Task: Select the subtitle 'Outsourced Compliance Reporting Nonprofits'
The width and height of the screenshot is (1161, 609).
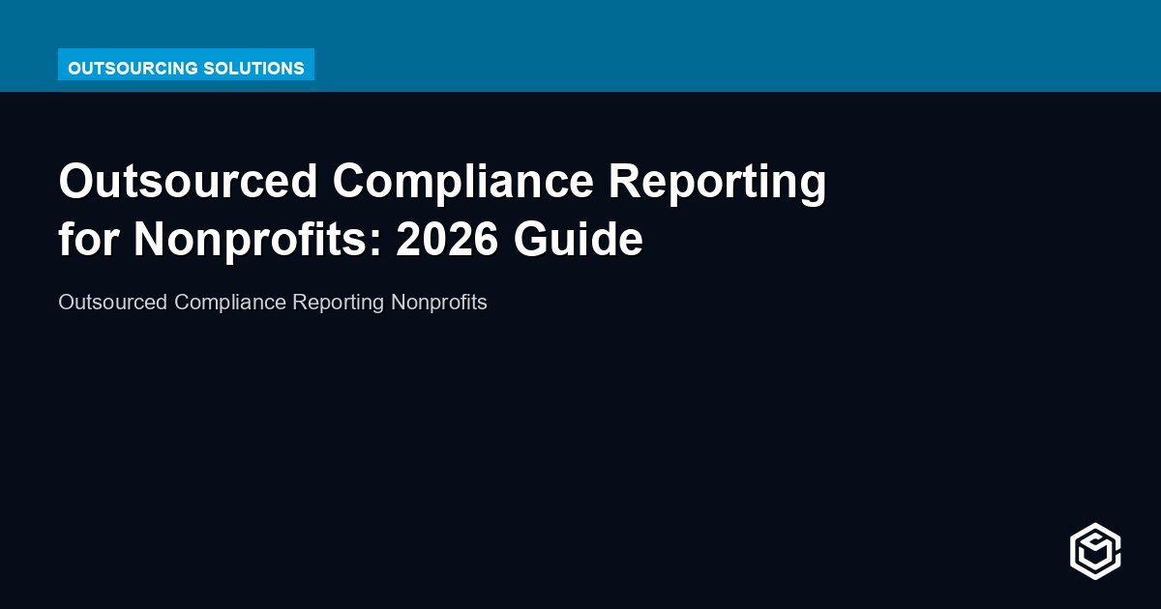Action: pos(273,303)
